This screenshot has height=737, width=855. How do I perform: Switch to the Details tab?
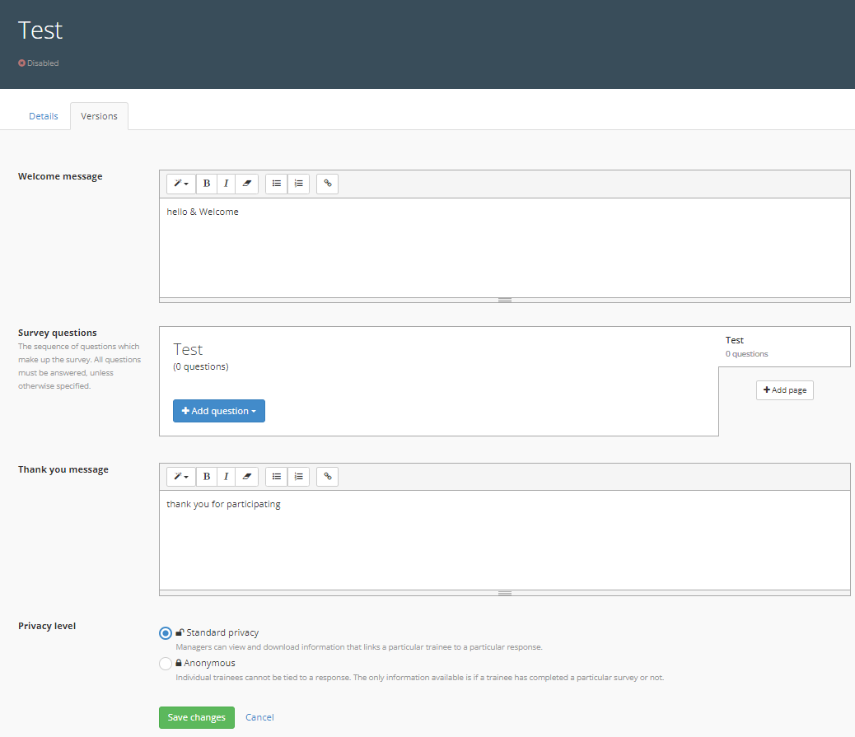(44, 116)
